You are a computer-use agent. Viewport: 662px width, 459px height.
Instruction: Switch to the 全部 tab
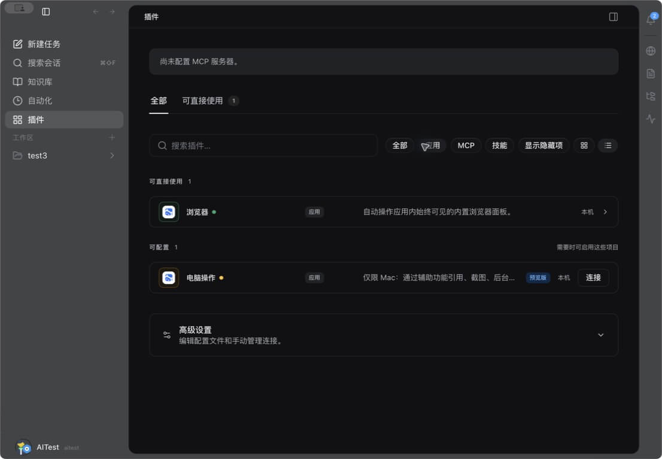pos(159,101)
